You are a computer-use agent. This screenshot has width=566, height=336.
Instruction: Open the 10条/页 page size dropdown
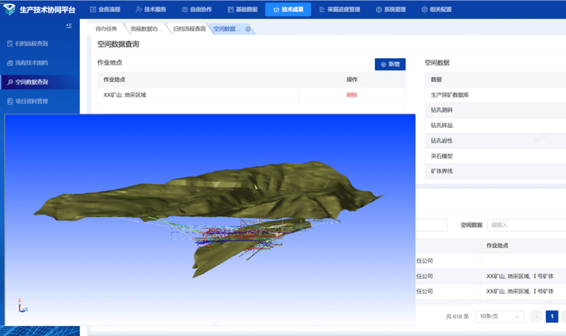click(x=499, y=316)
